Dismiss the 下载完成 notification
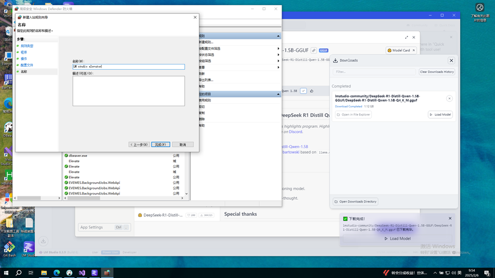This screenshot has height=278, width=495. click(450, 219)
